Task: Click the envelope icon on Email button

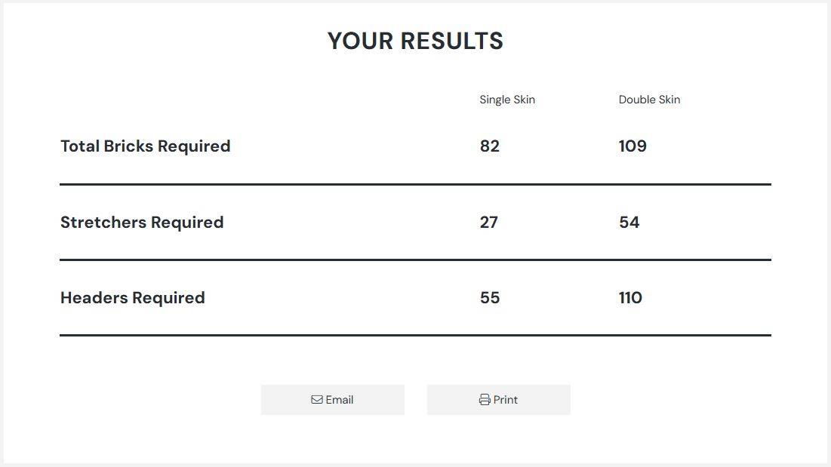Action: 316,399
